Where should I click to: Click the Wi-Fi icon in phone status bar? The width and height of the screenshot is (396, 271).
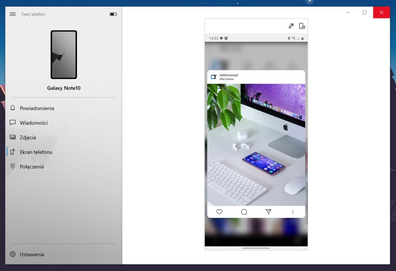(293, 38)
